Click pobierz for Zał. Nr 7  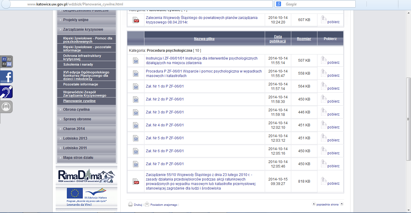pyautogui.click(x=333, y=166)
